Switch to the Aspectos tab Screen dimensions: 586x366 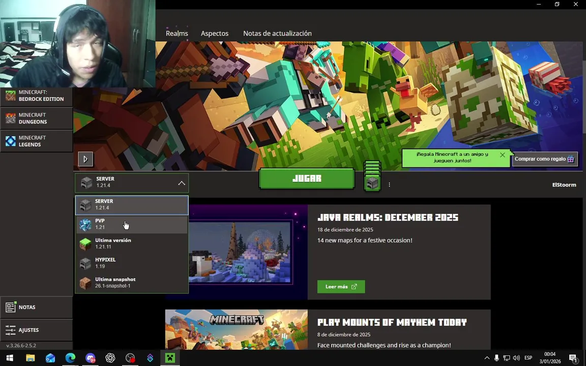click(215, 34)
